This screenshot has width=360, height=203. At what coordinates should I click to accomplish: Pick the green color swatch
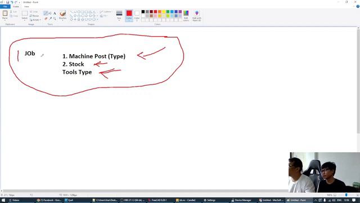point(168,12)
